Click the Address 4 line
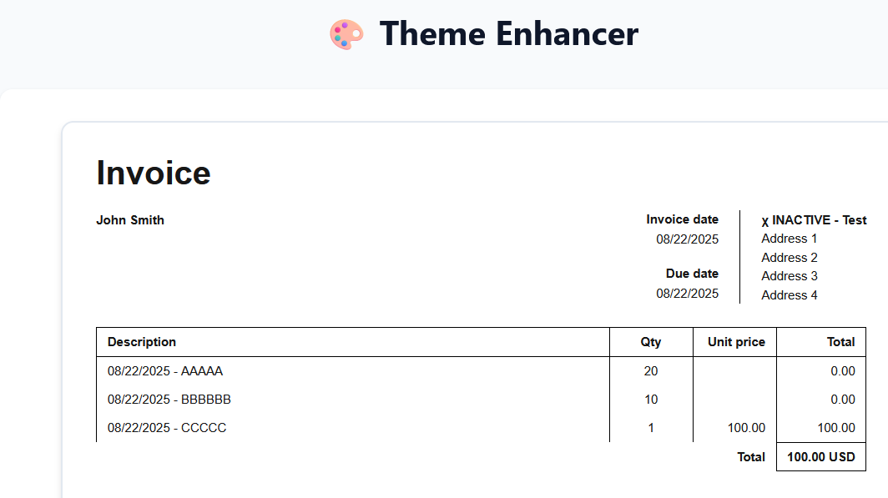 pyautogui.click(x=790, y=295)
